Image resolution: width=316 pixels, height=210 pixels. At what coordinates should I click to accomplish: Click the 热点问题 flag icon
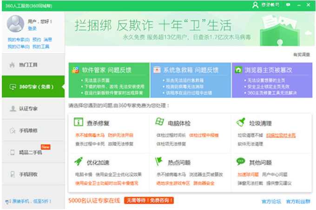[159, 162]
